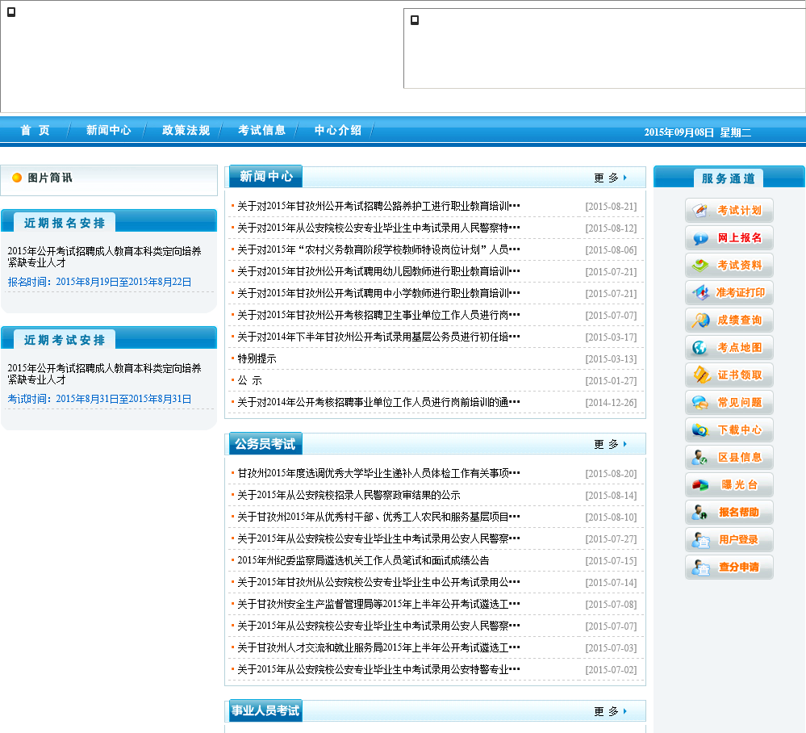This screenshot has height=733, width=806.
Task: Open 甘孜州从公安院校 公开考试录用 notice 2015-07-14
Action: point(378,582)
